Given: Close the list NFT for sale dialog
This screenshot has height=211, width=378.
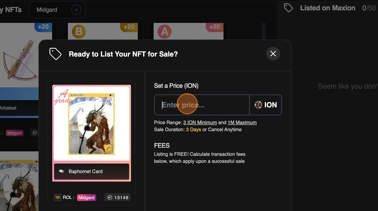Looking at the screenshot, I should pos(273,54).
